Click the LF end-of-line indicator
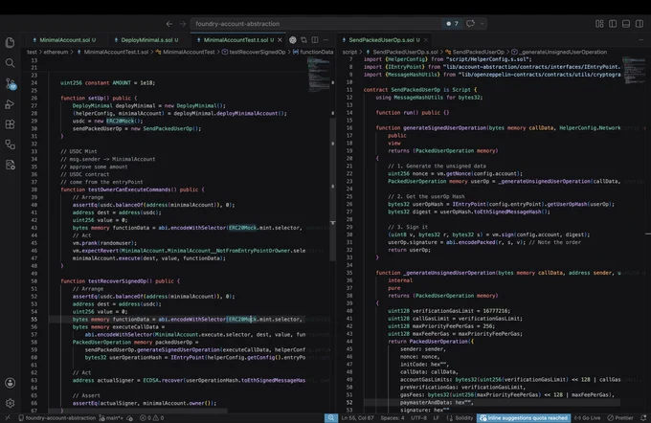 (x=437, y=418)
